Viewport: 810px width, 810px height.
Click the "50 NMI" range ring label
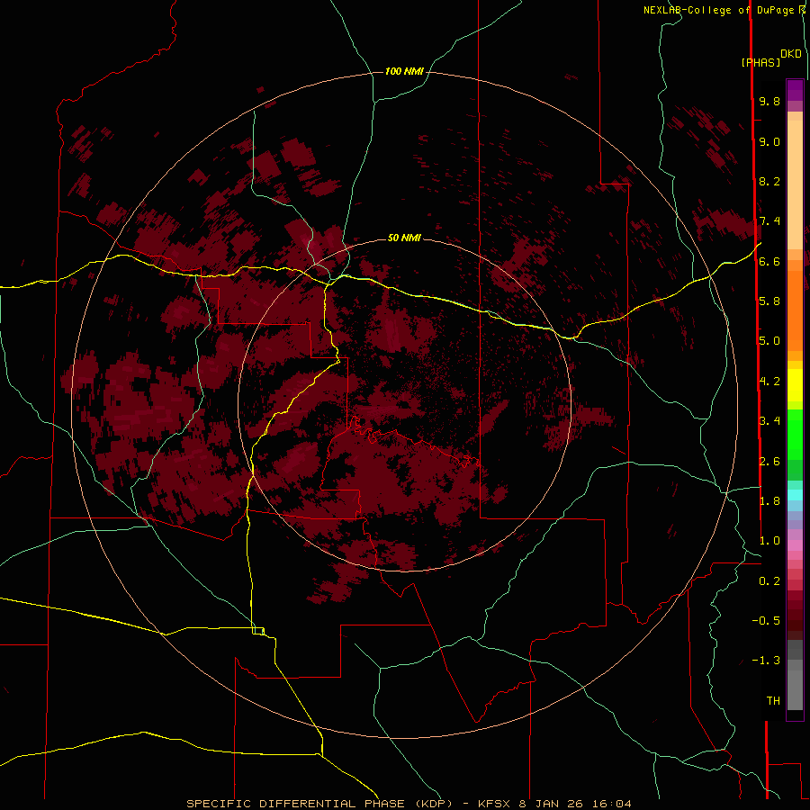click(404, 238)
